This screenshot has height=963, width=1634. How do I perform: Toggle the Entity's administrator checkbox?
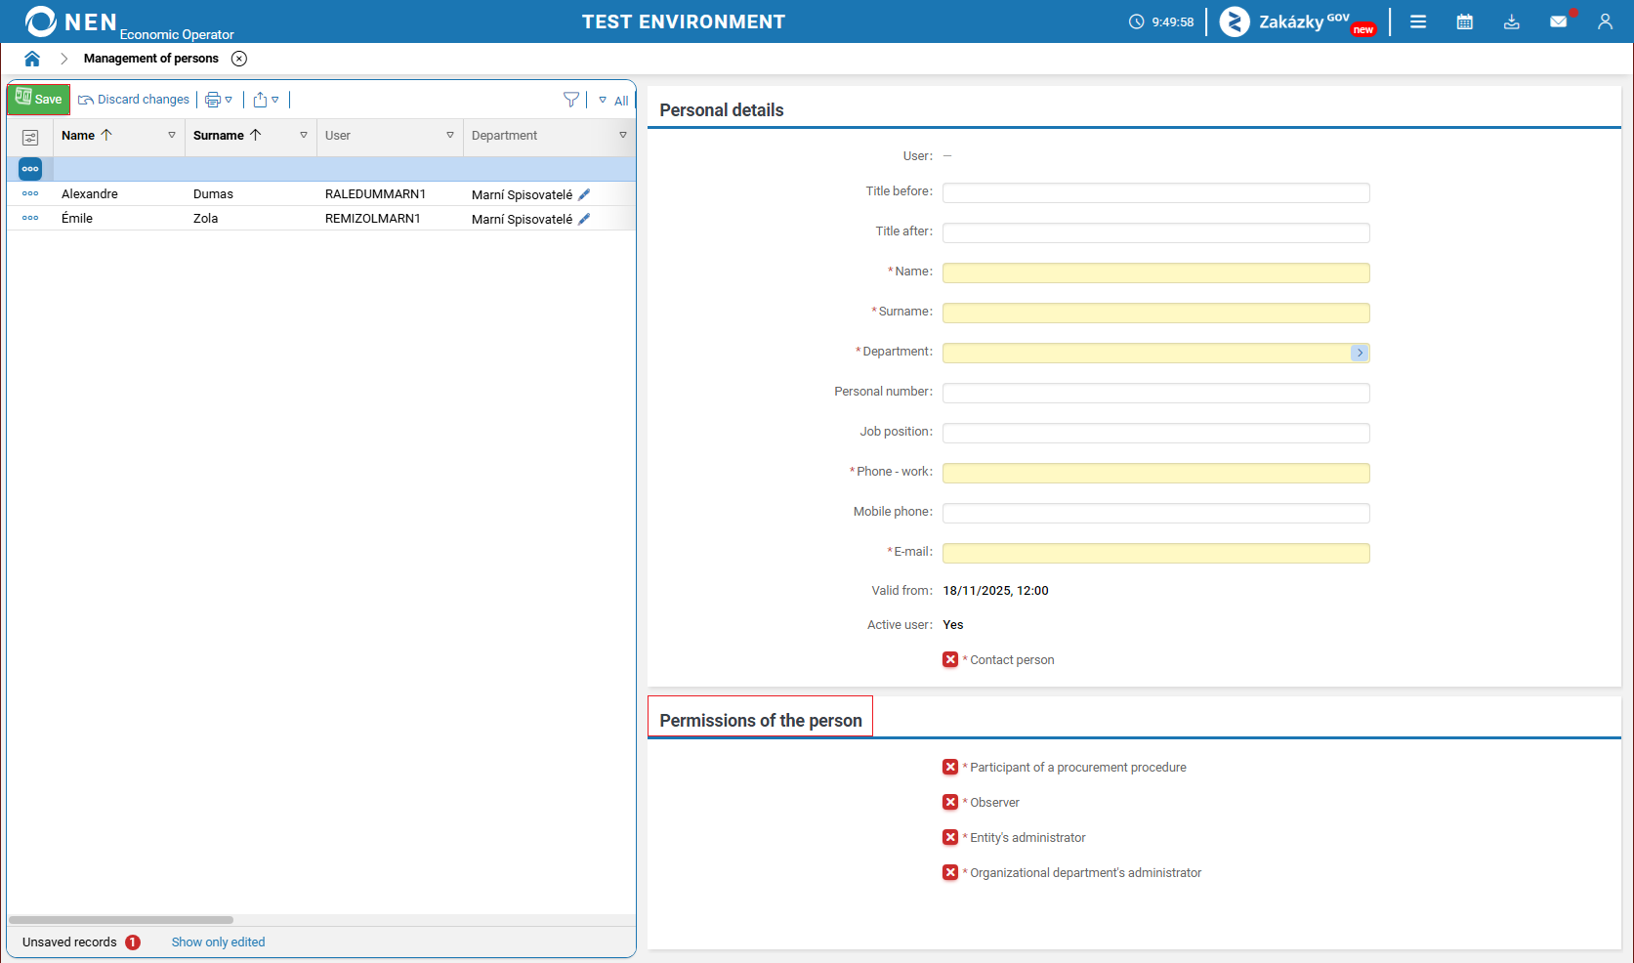[950, 838]
